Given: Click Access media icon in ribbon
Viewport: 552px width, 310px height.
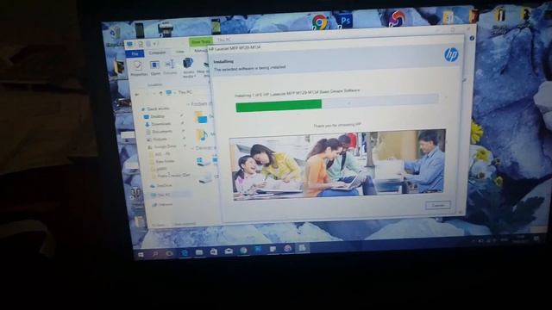Looking at the screenshot, I should (188, 67).
